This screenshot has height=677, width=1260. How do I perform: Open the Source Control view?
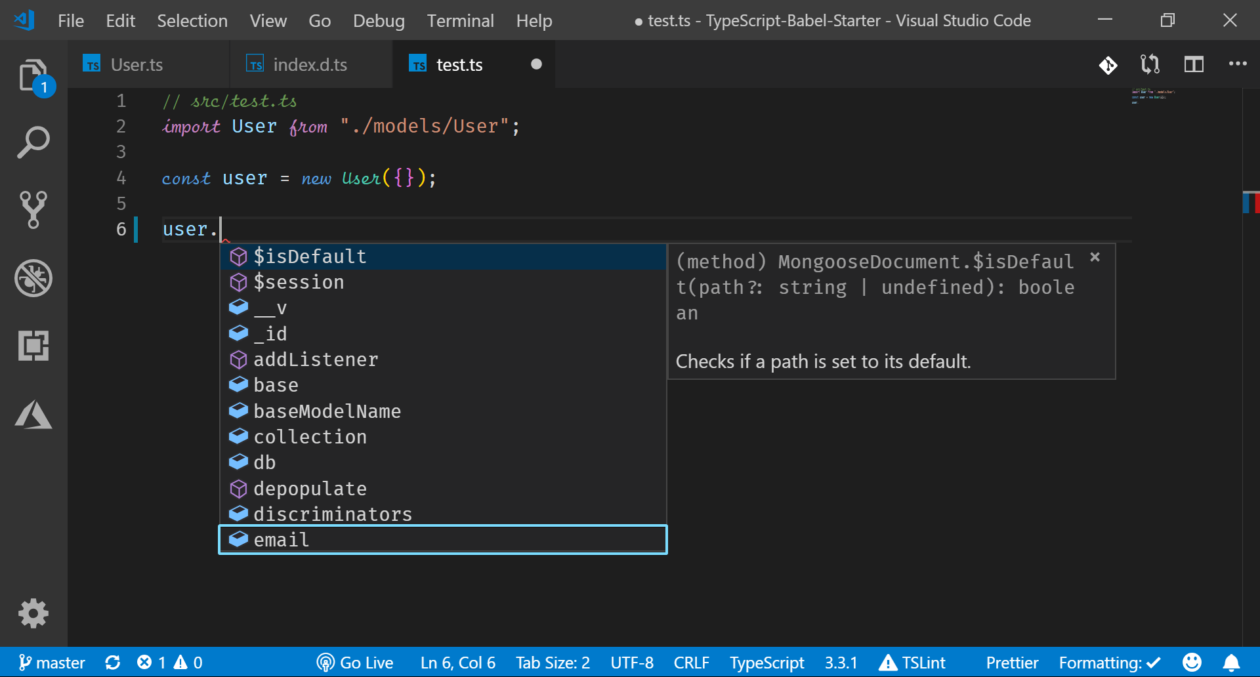33,210
